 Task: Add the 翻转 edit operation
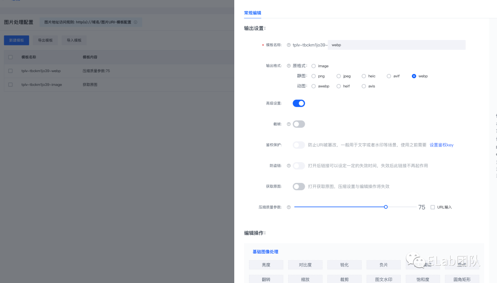point(266,279)
